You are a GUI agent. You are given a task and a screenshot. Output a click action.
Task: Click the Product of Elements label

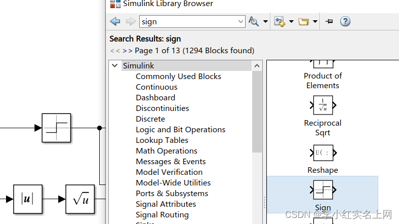click(323, 81)
